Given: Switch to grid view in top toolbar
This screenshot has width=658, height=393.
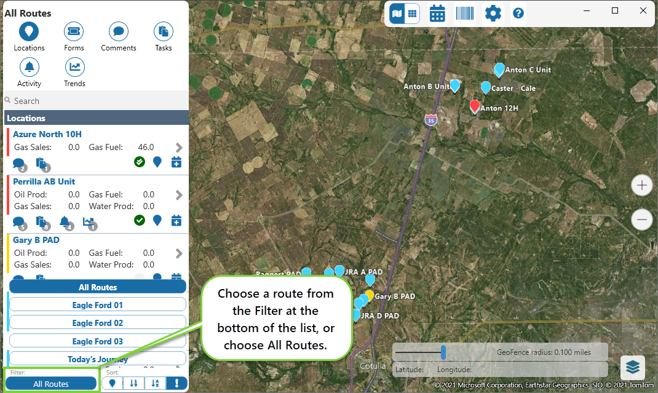Looking at the screenshot, I should [x=413, y=14].
